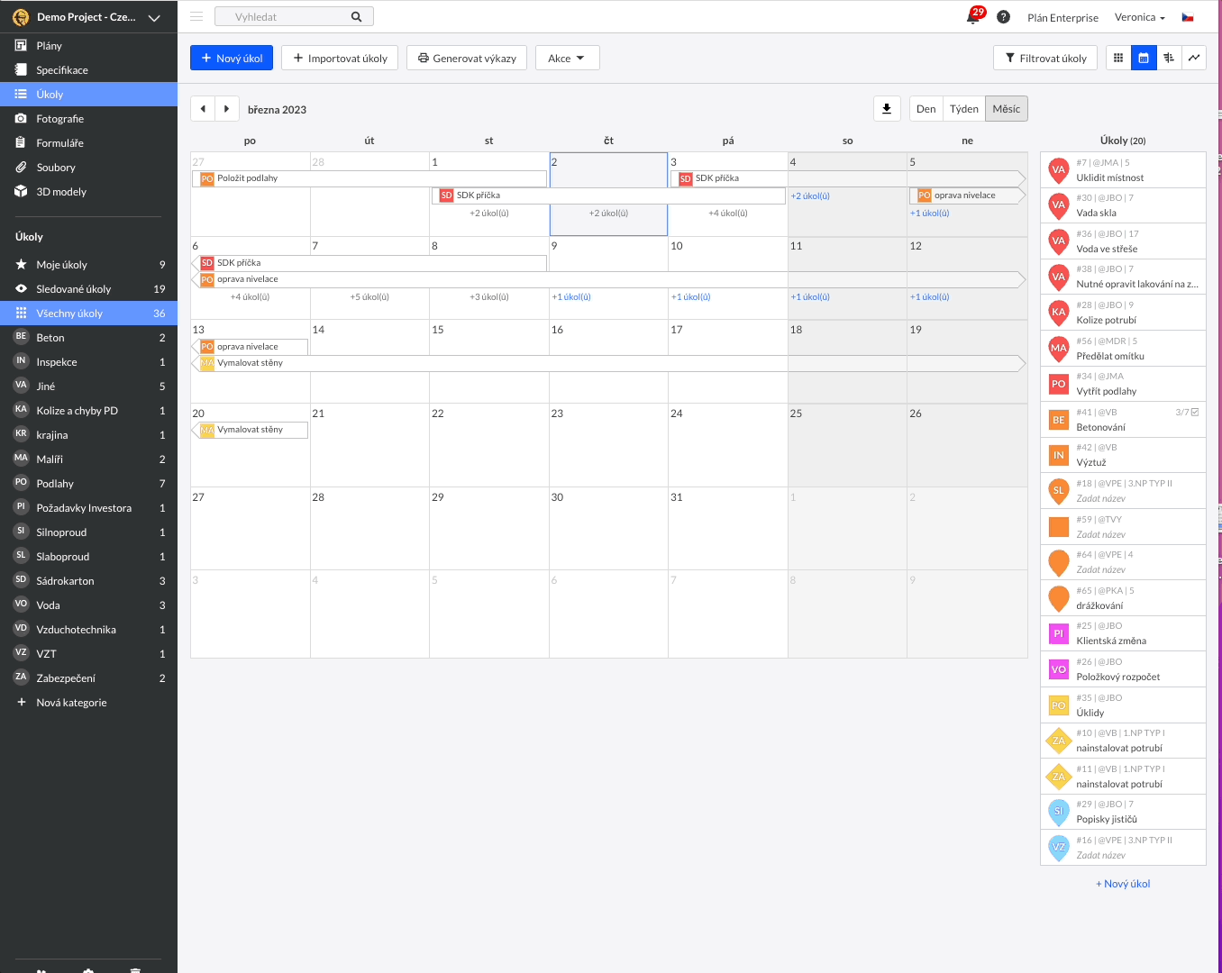Open the chart statistics view icon

(1194, 58)
